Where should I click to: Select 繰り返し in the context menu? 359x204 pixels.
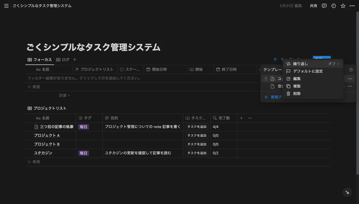pos(313,64)
